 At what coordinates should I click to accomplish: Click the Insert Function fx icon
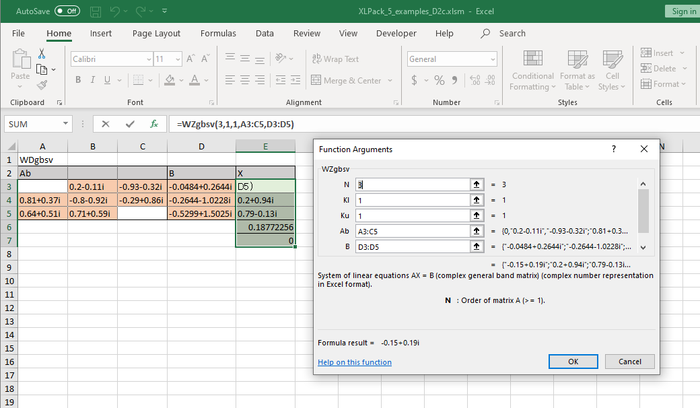click(154, 124)
